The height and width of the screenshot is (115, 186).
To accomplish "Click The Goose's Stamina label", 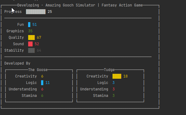I will coord(29,96).
